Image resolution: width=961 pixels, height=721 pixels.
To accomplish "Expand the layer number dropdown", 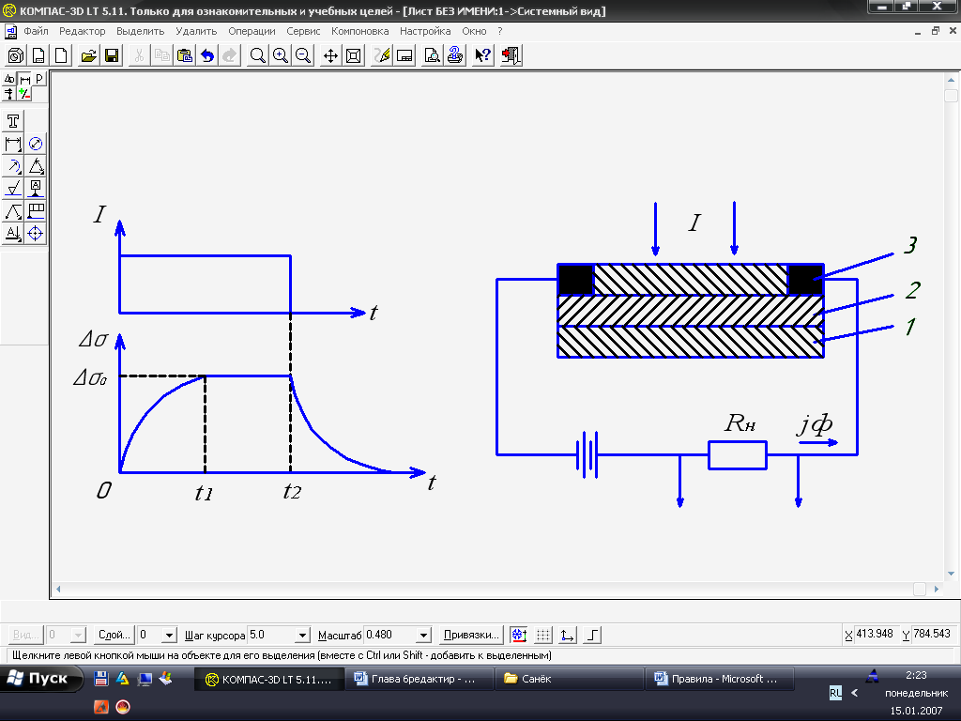I will [x=170, y=636].
